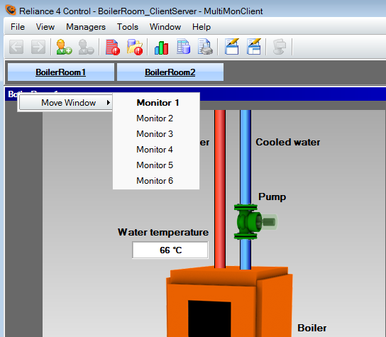The height and width of the screenshot is (337, 386).
Task: Click the Reliance 4 Control app icon
Action: click(11, 10)
